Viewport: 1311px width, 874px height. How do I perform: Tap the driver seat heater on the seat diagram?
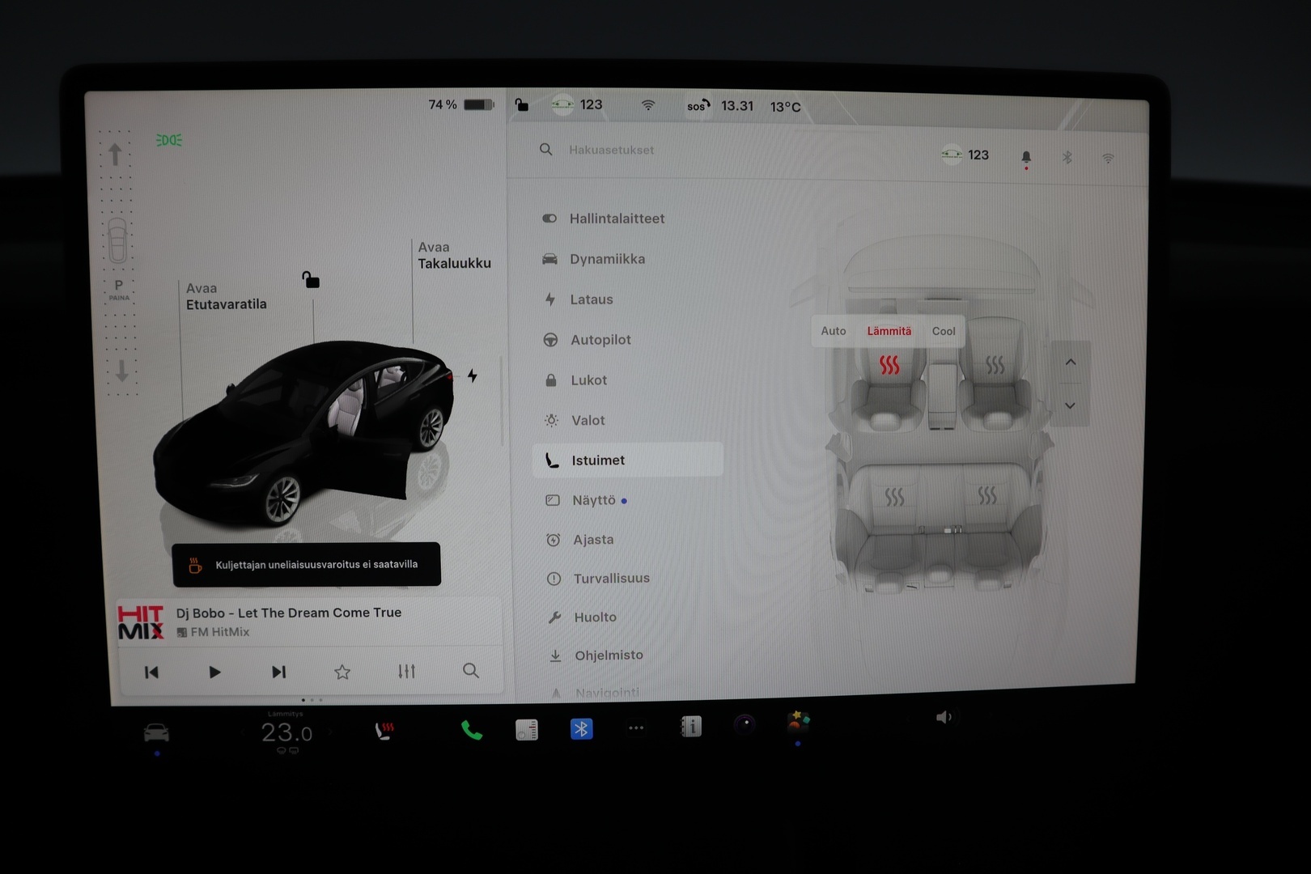pyautogui.click(x=889, y=364)
